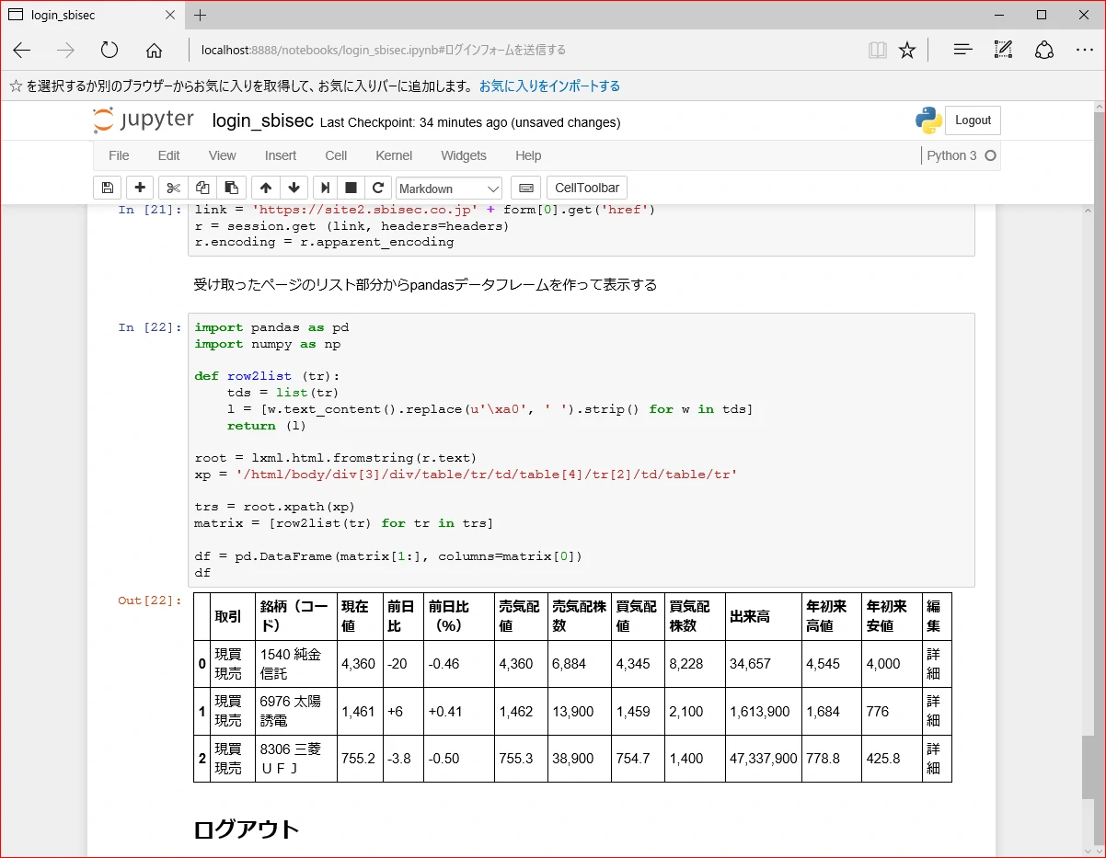
Task: Make a web note pen icon
Action: pyautogui.click(x=1003, y=50)
